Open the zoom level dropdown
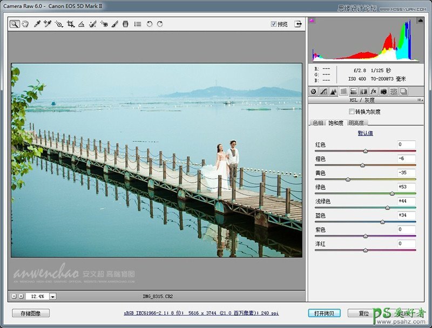Image resolution: width=432 pixels, height=328 pixels. 53,296
